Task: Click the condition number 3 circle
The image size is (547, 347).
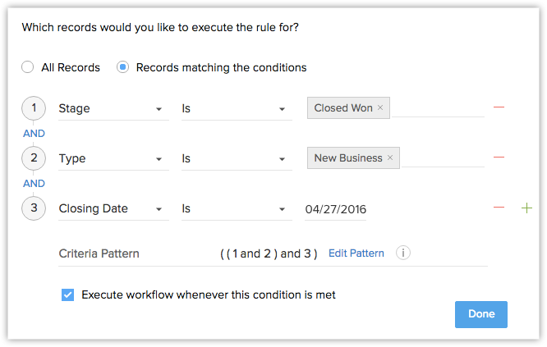Action: 34,208
